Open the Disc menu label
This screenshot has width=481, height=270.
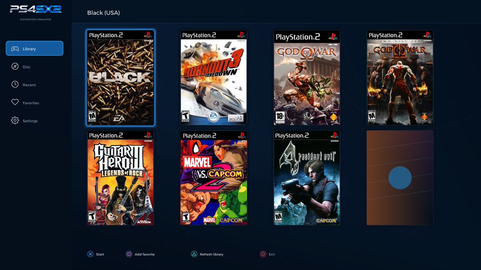(x=26, y=67)
